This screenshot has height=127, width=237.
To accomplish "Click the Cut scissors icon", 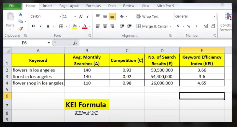I will click(21, 14).
